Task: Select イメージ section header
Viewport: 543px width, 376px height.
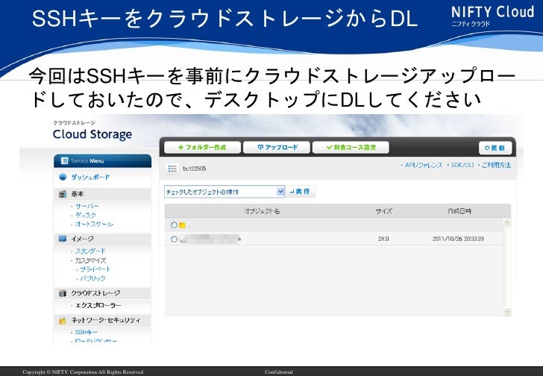Action: click(102, 239)
